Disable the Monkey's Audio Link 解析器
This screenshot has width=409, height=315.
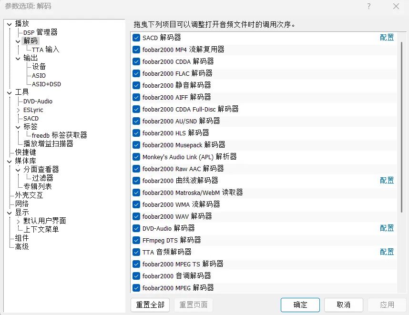point(135,157)
